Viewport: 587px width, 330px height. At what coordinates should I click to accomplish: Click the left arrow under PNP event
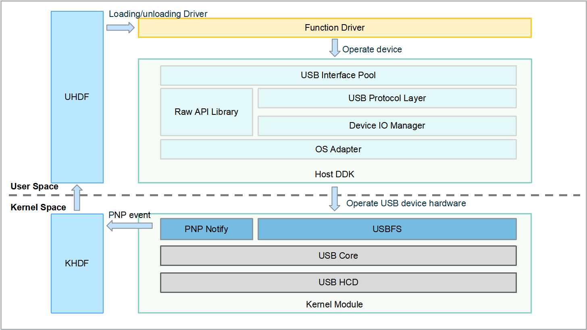click(x=129, y=226)
